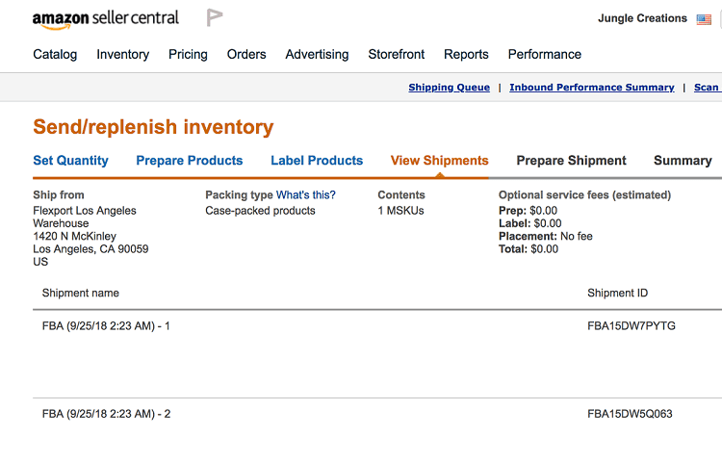Image resolution: width=722 pixels, height=462 pixels.
Task: Open the Storefront menu
Action: (x=396, y=54)
